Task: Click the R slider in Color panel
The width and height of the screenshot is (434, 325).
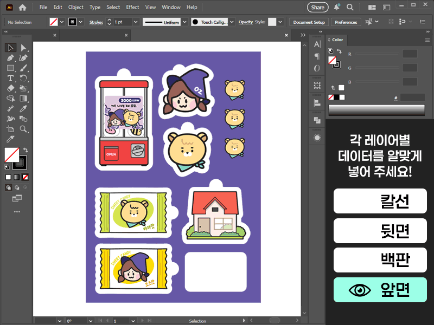Action: tap(378, 54)
